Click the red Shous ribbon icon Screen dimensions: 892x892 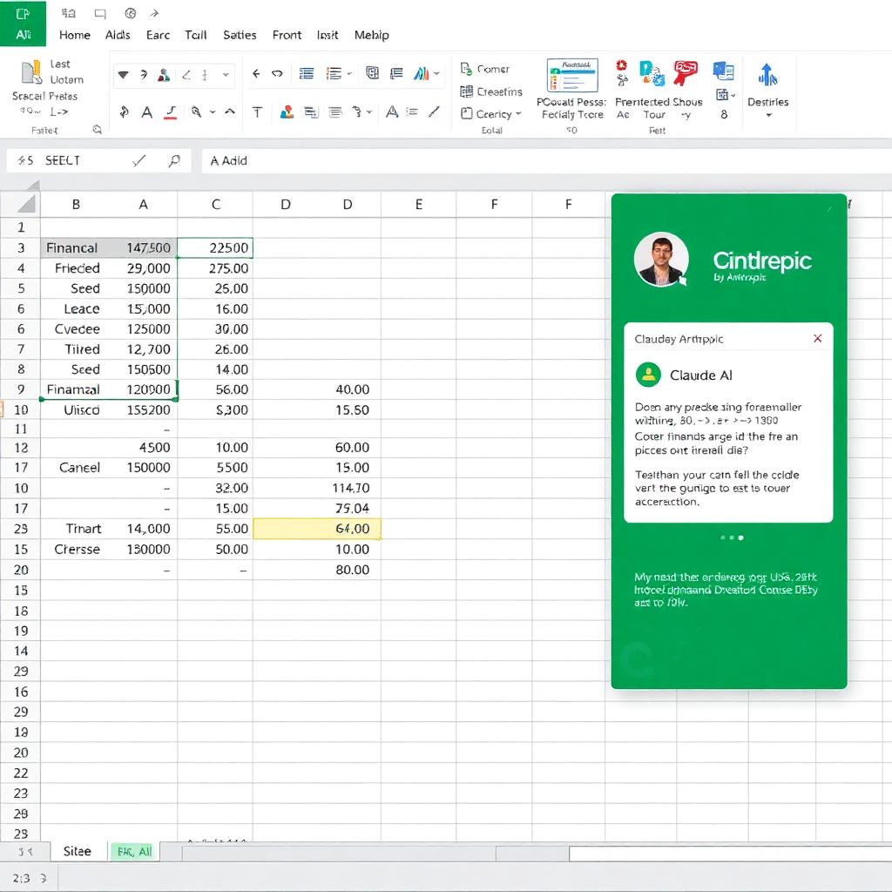(x=686, y=73)
